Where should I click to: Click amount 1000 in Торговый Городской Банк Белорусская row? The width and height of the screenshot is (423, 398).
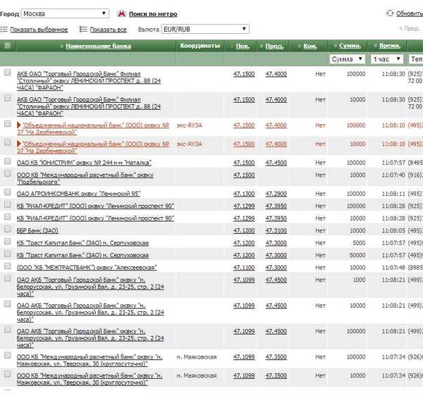359,280
